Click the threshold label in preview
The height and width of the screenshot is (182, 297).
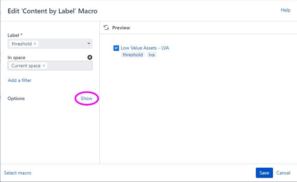coord(133,55)
